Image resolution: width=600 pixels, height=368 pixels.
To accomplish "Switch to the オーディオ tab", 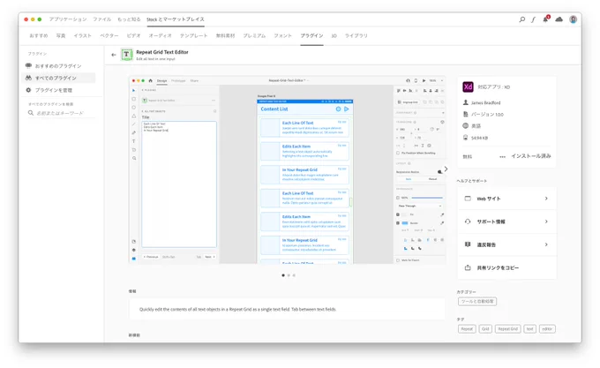I will tap(160, 35).
